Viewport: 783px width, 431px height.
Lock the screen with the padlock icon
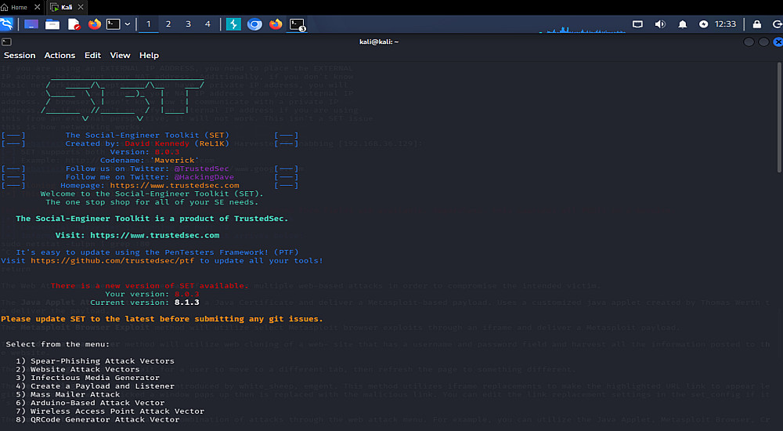[x=757, y=24]
